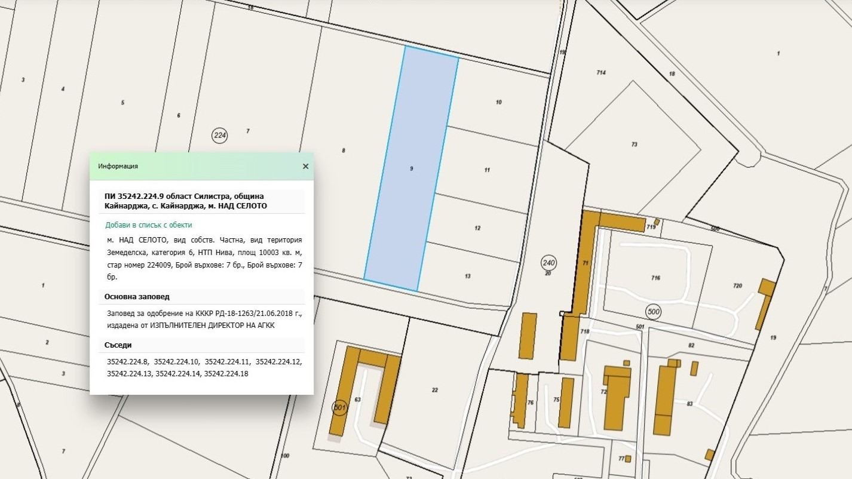Viewport: 852px width, 479px height.
Task: Click neighbor parcel ID 35242.224.14
Action: coord(177,373)
